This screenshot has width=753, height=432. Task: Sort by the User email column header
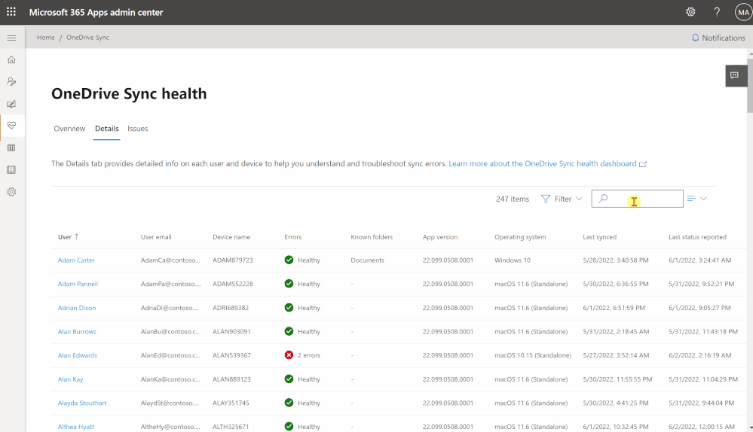[156, 237]
